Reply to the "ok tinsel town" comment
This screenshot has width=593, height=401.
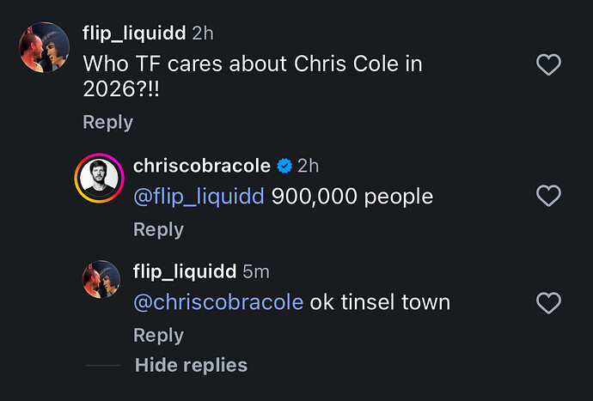click(x=158, y=335)
